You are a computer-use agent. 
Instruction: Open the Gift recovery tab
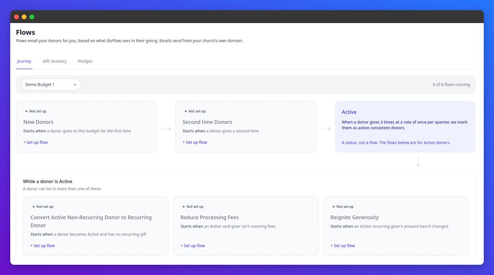coord(55,61)
